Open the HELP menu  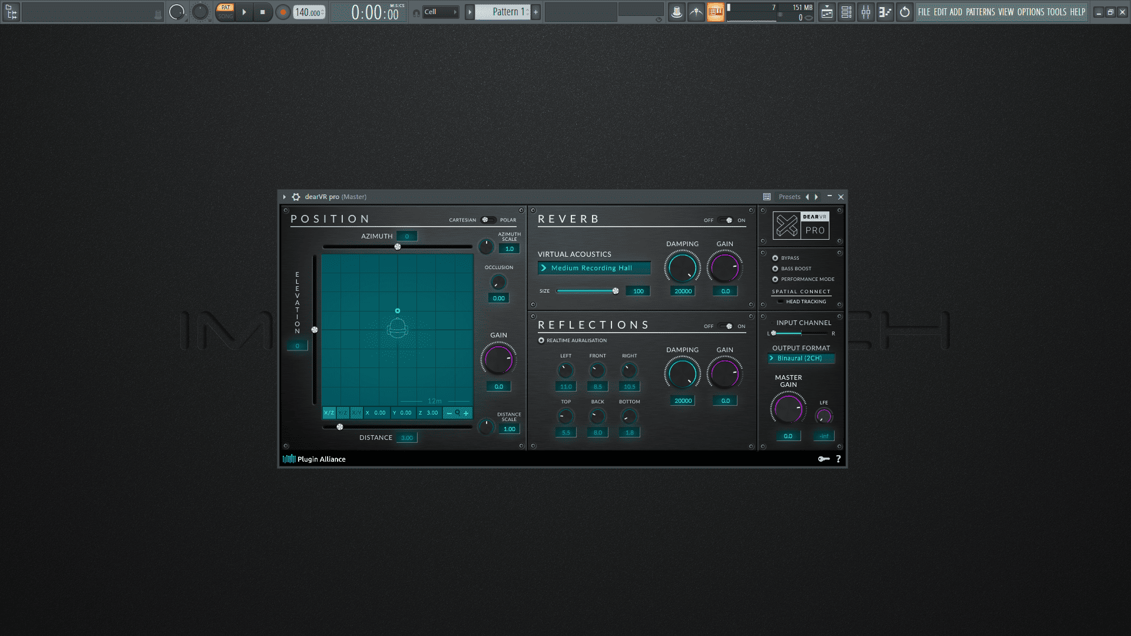click(x=1077, y=12)
